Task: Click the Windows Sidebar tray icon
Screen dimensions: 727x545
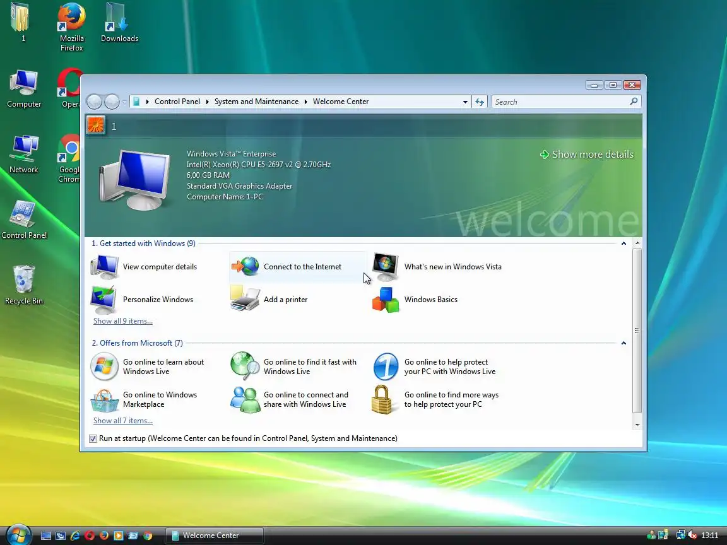Action: (663, 536)
